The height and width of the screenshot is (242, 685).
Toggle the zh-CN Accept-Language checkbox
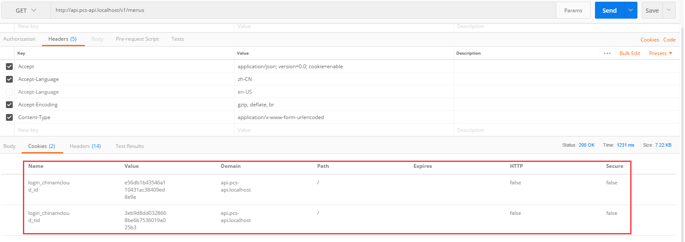point(9,79)
